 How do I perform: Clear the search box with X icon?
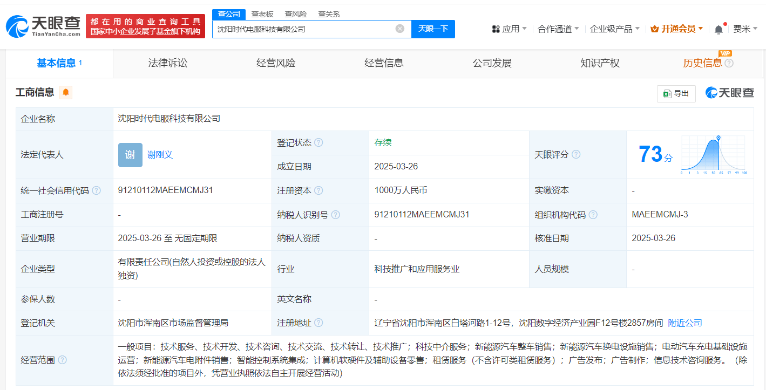[399, 29]
